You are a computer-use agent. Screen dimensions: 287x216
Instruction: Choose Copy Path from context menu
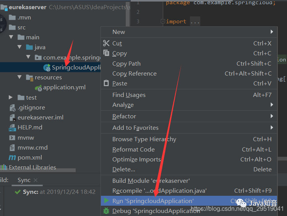coord(189,64)
